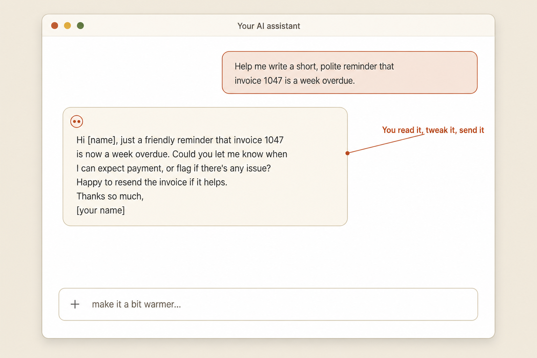
Task: Click the 'Happy to resend the invoice' line
Action: click(x=152, y=182)
